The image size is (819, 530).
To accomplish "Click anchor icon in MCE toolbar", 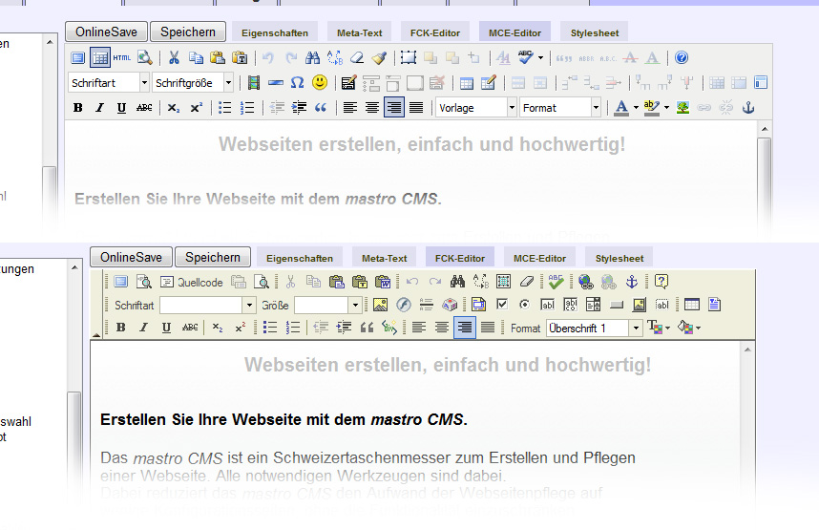I will (x=748, y=108).
